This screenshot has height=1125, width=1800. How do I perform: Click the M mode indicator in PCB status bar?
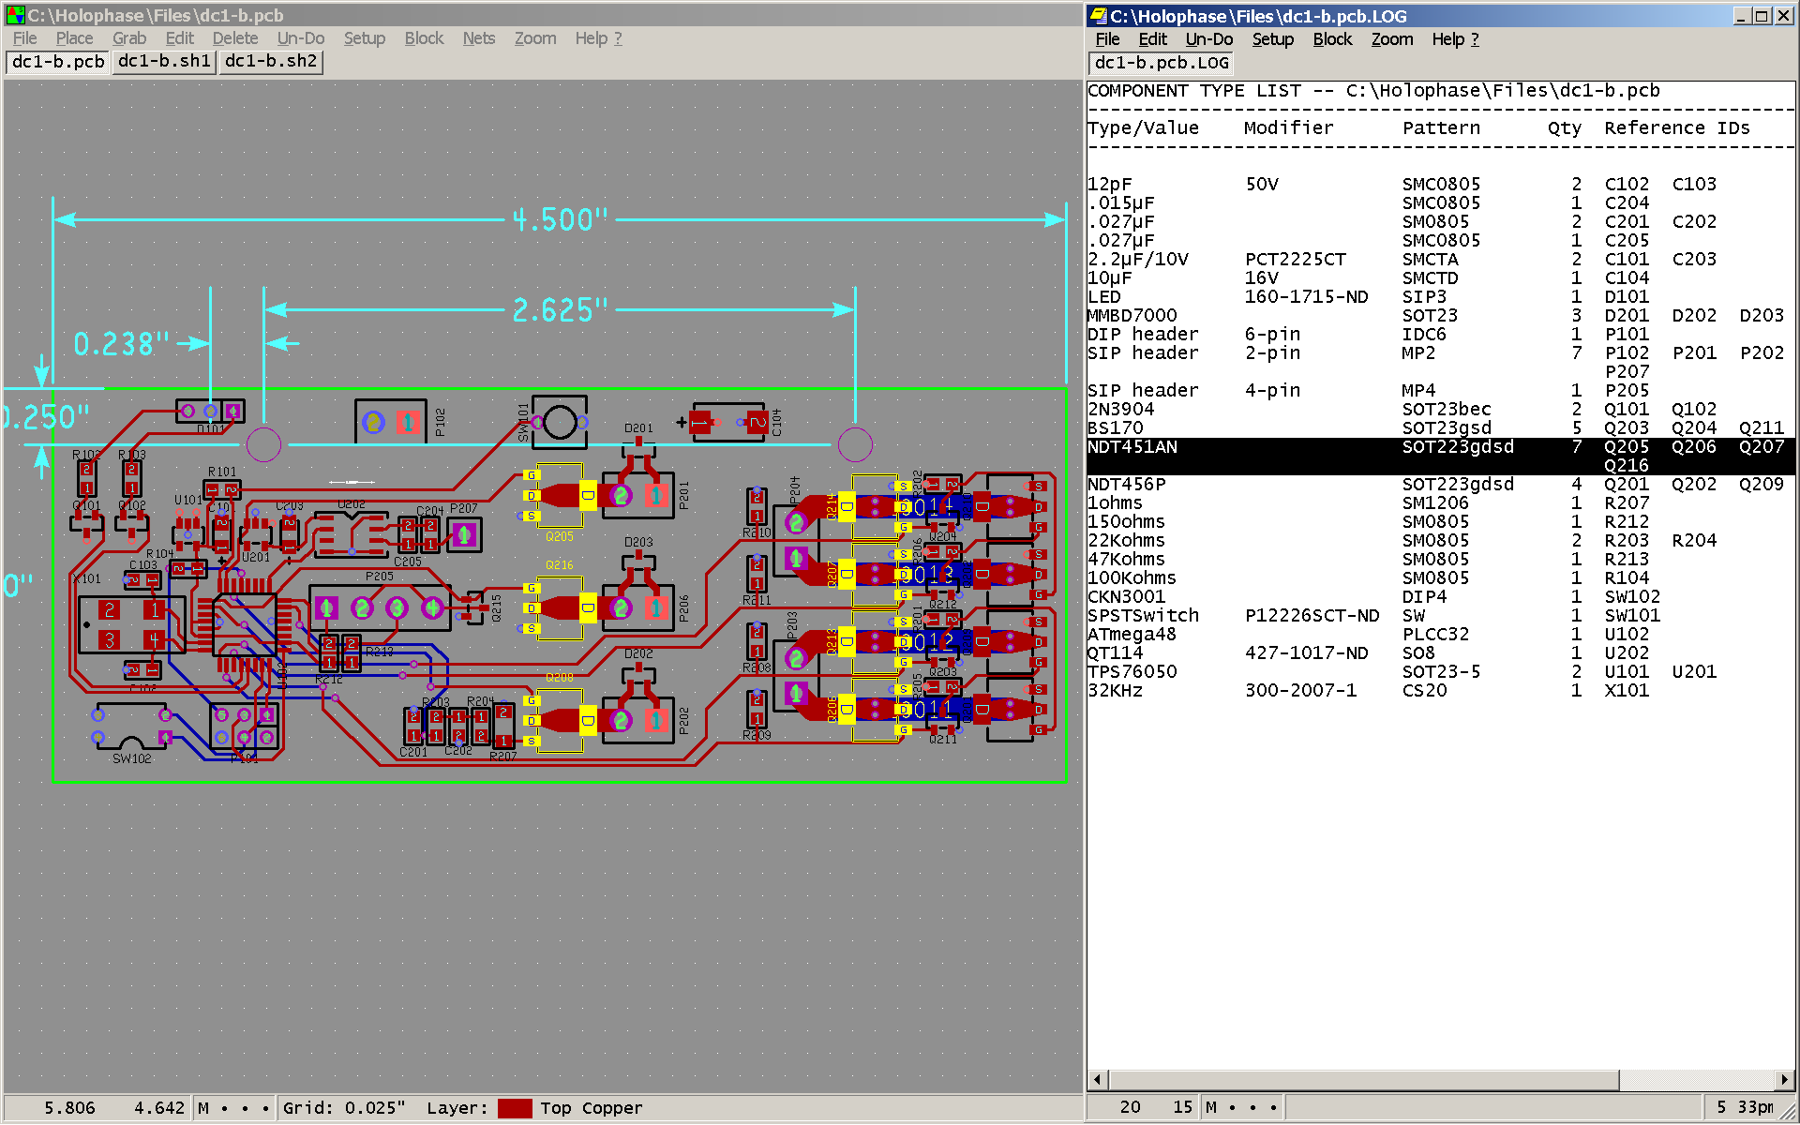coord(203,1108)
